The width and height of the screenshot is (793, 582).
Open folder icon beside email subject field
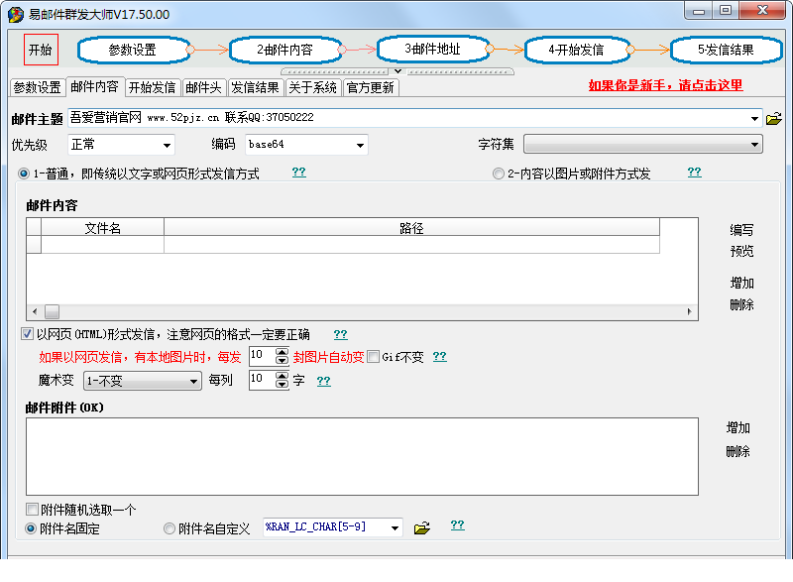click(774, 119)
